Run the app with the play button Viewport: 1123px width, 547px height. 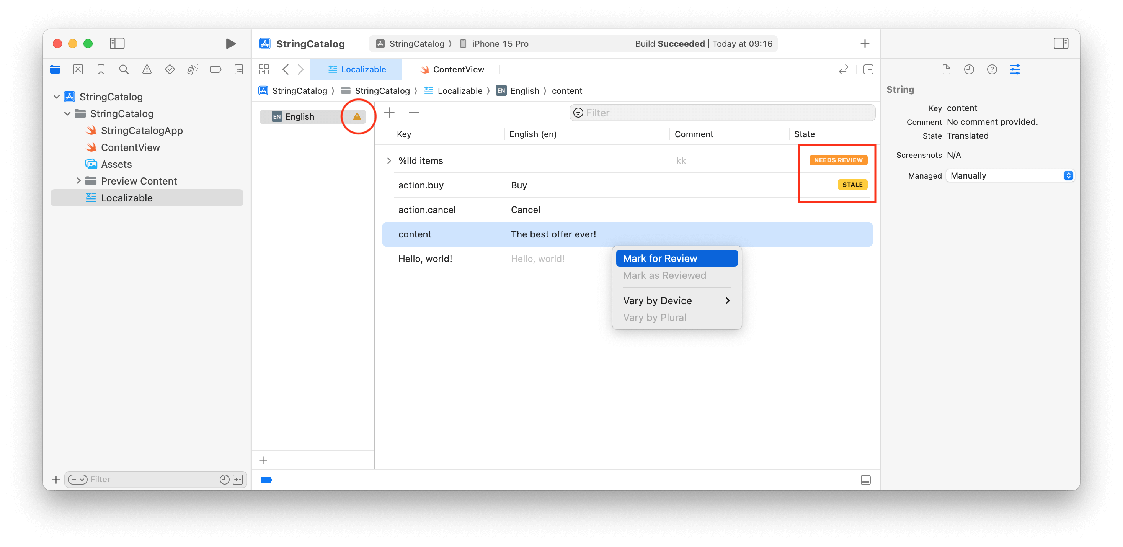click(231, 43)
